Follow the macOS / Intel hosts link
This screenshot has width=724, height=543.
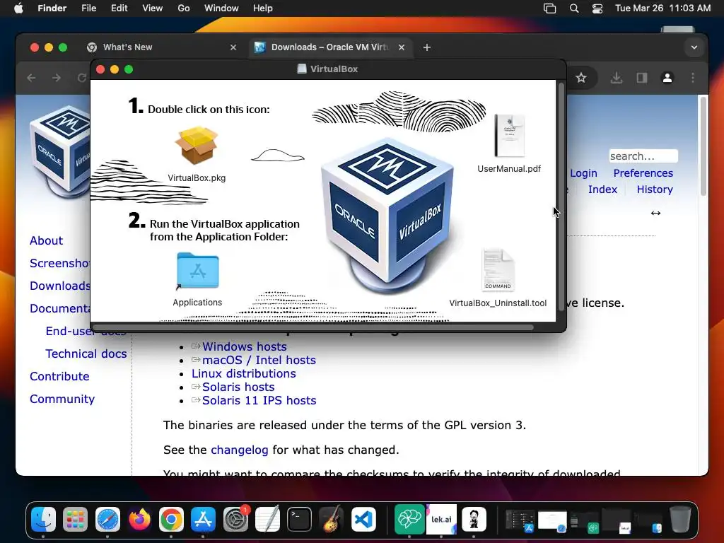click(x=259, y=360)
